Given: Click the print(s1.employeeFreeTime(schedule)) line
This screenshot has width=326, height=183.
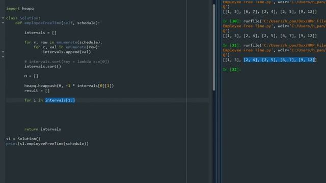Looking at the screenshot, I should [47, 143].
